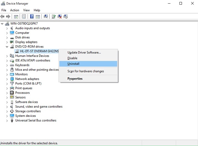Click the Help toolbar icon
The height and width of the screenshot is (146, 198).
pyautogui.click(x=32, y=16)
